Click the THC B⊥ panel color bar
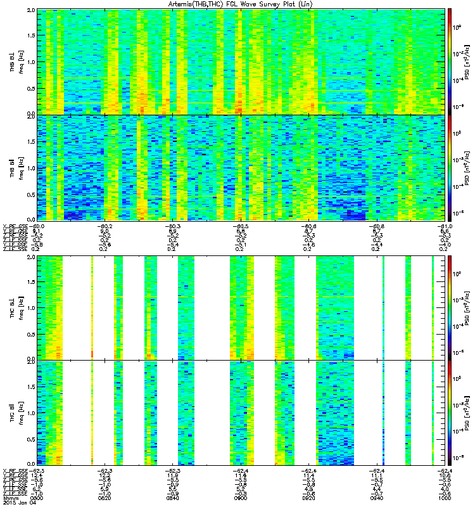Screen dimensions: 475x507 click(450, 307)
